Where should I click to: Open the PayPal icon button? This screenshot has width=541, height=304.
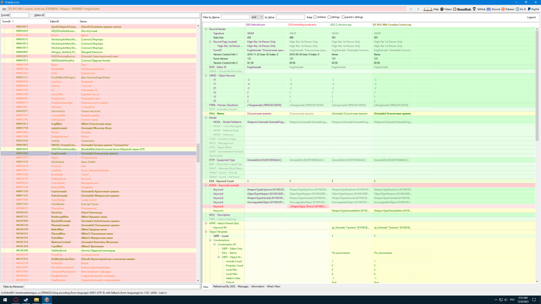[x=529, y=9]
